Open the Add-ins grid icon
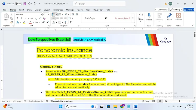The image size is (196, 110). 179,16
